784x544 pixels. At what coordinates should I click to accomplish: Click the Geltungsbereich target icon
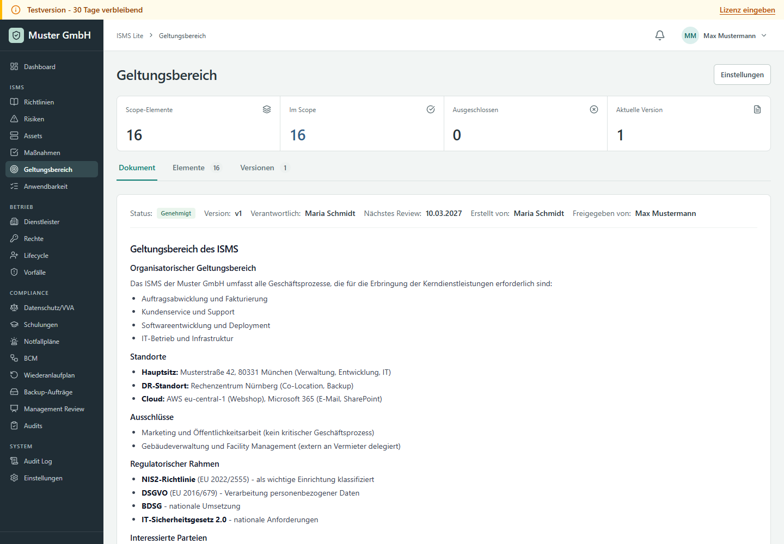tap(14, 169)
